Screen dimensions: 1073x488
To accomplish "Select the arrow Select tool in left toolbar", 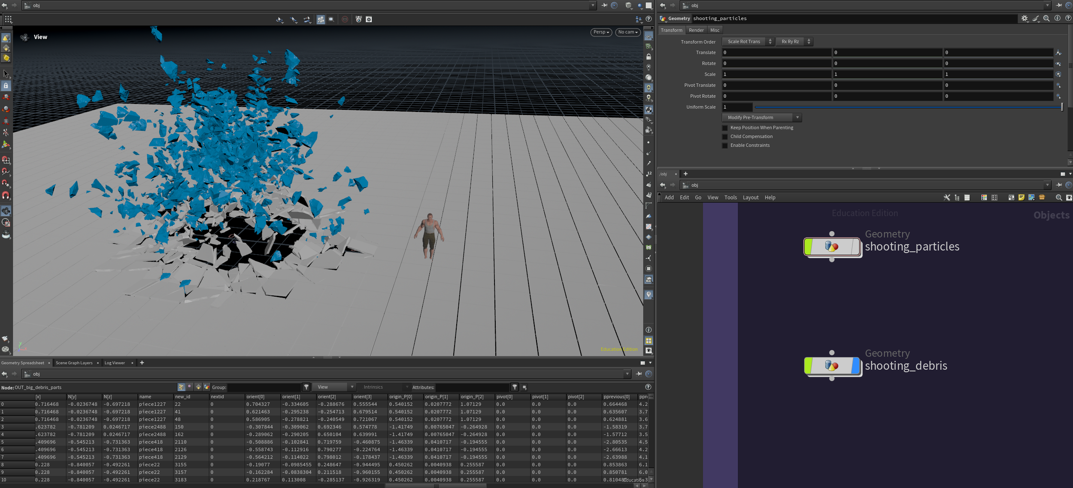I will pos(6,74).
